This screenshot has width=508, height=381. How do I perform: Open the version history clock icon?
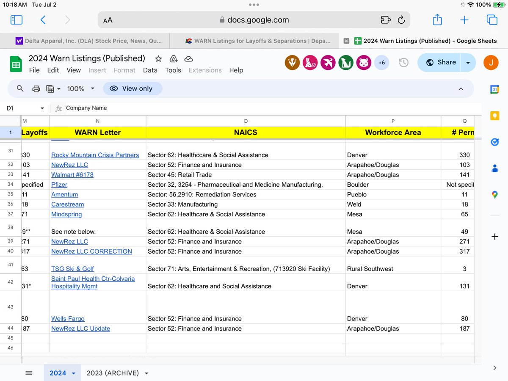pos(403,63)
